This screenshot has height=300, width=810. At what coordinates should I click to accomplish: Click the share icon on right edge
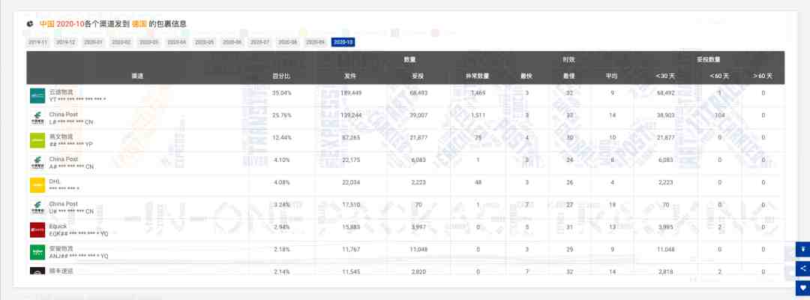(x=802, y=268)
